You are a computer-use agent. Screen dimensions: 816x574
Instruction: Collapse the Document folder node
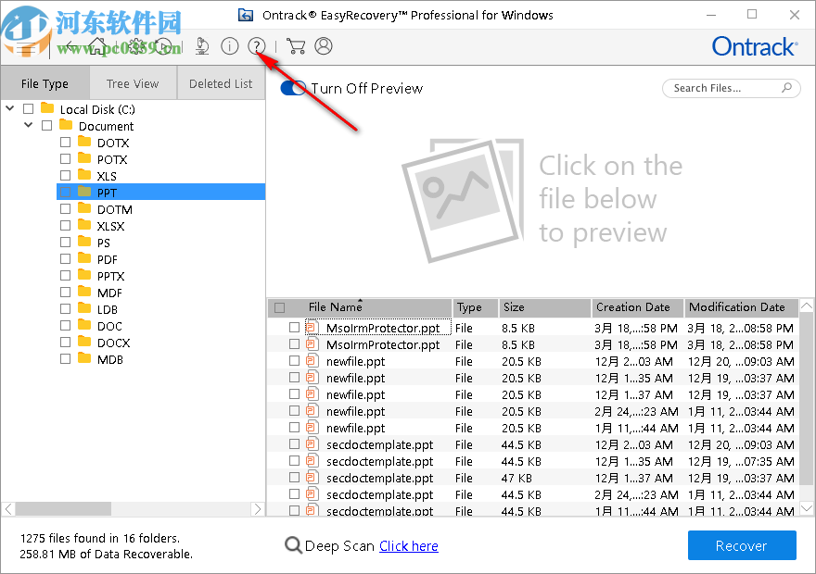click(27, 125)
